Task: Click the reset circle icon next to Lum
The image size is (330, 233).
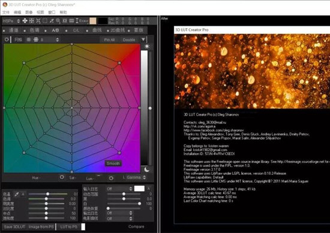Action: click(111, 178)
